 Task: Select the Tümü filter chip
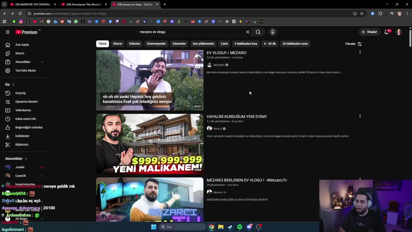[102, 43]
